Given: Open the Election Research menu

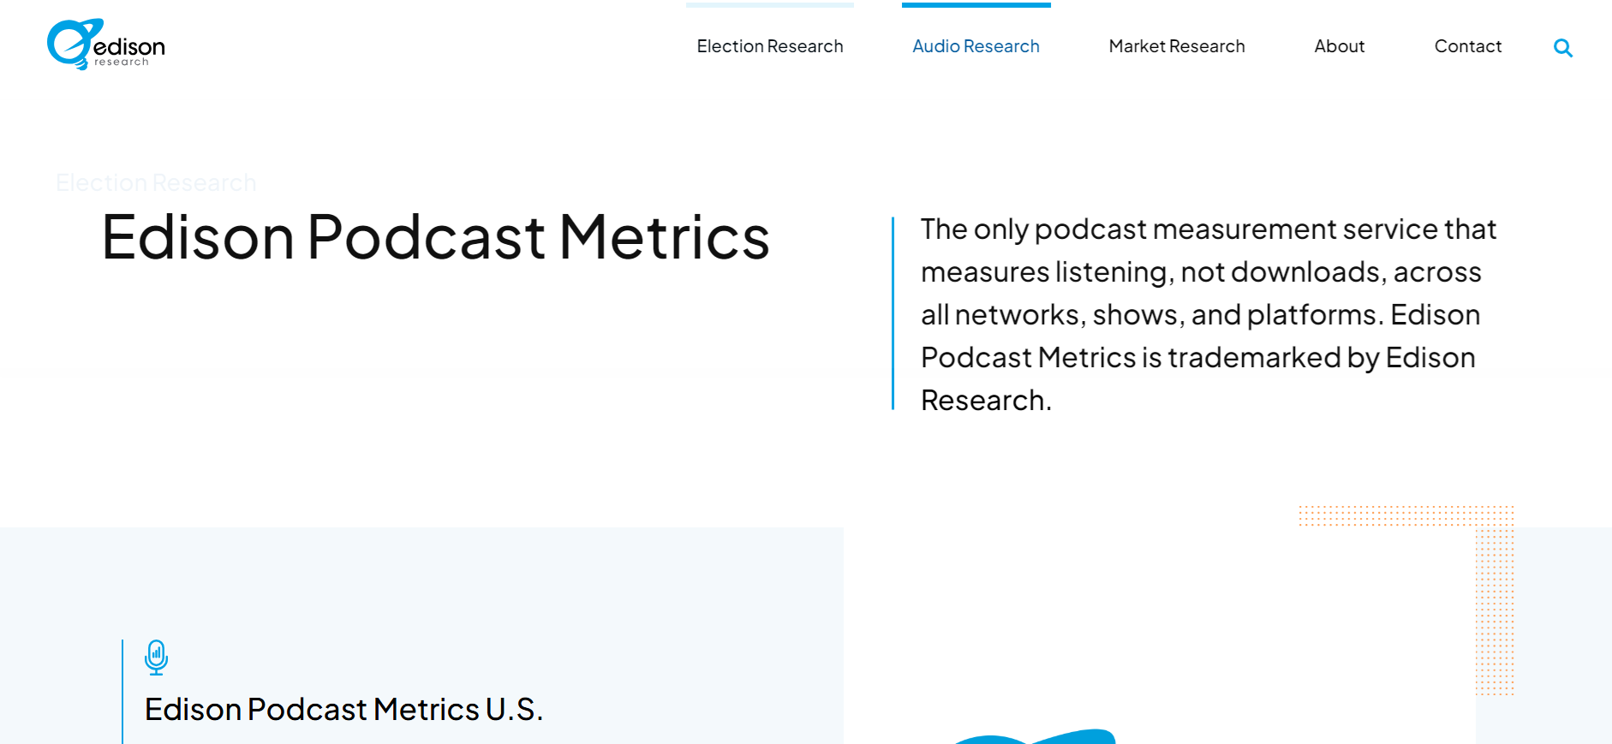Looking at the screenshot, I should click(770, 46).
